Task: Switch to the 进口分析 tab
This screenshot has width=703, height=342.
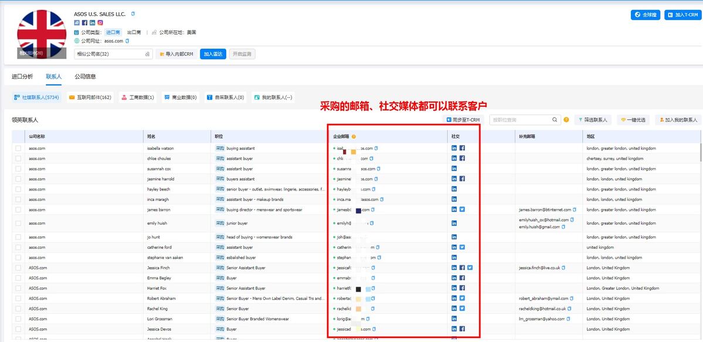Action: click(x=22, y=77)
